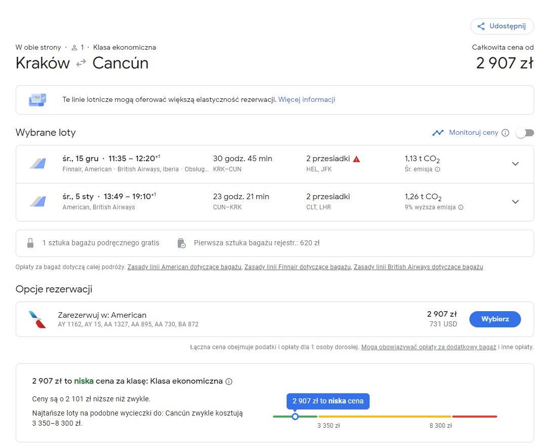Click the Wybierz button for American
This screenshot has height=448, width=559.
[x=495, y=319]
